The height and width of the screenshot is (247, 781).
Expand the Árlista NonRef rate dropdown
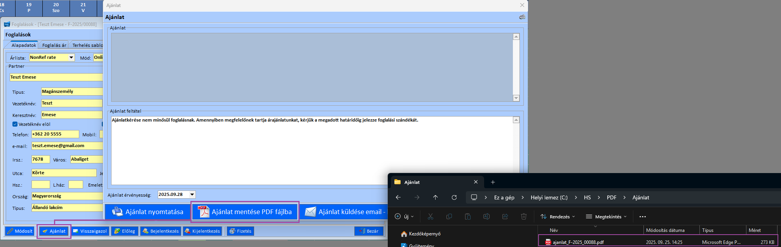click(71, 57)
